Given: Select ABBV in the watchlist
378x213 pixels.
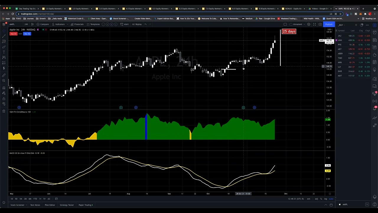Looking at the screenshot, I should click(x=354, y=54).
